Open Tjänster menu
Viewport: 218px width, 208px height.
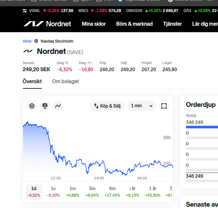[172, 24]
